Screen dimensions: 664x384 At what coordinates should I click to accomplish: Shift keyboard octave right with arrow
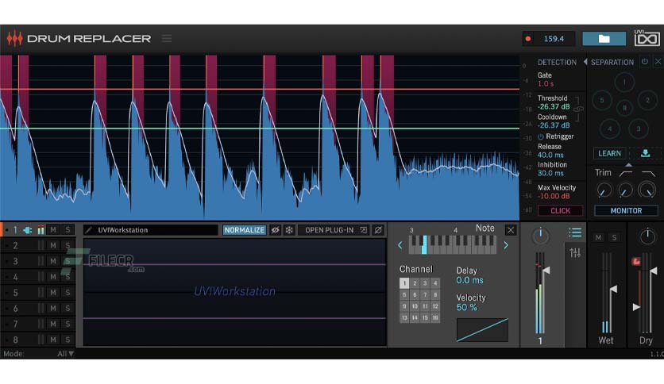(506, 245)
